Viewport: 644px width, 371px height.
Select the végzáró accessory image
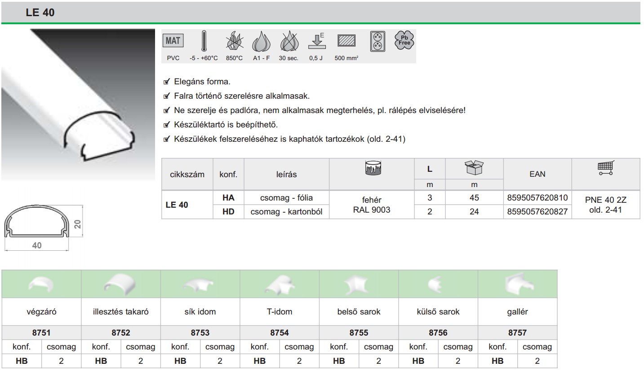[41, 284]
